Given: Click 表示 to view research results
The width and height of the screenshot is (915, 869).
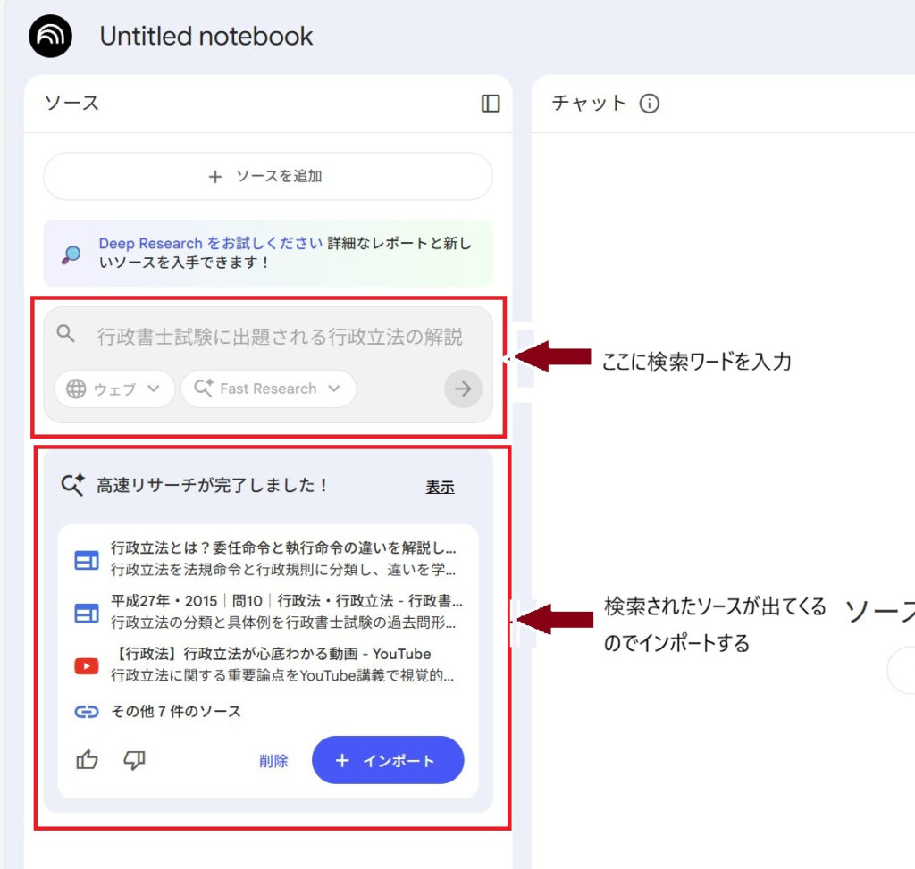Looking at the screenshot, I should point(440,487).
